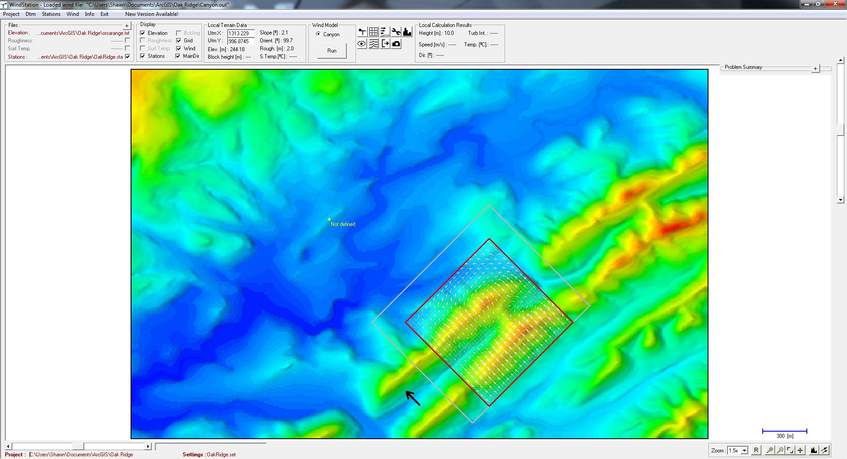847x459 pixels.
Task: Click the right panel scrollbar down arrow
Action: [840, 200]
